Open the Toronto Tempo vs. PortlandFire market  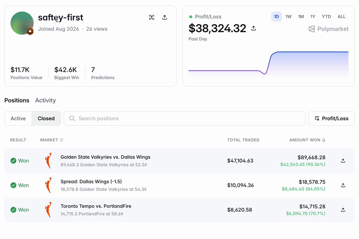[x=96, y=206]
